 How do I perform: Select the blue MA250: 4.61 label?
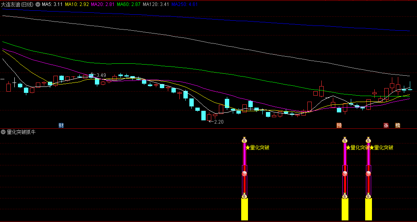coord(185,4)
